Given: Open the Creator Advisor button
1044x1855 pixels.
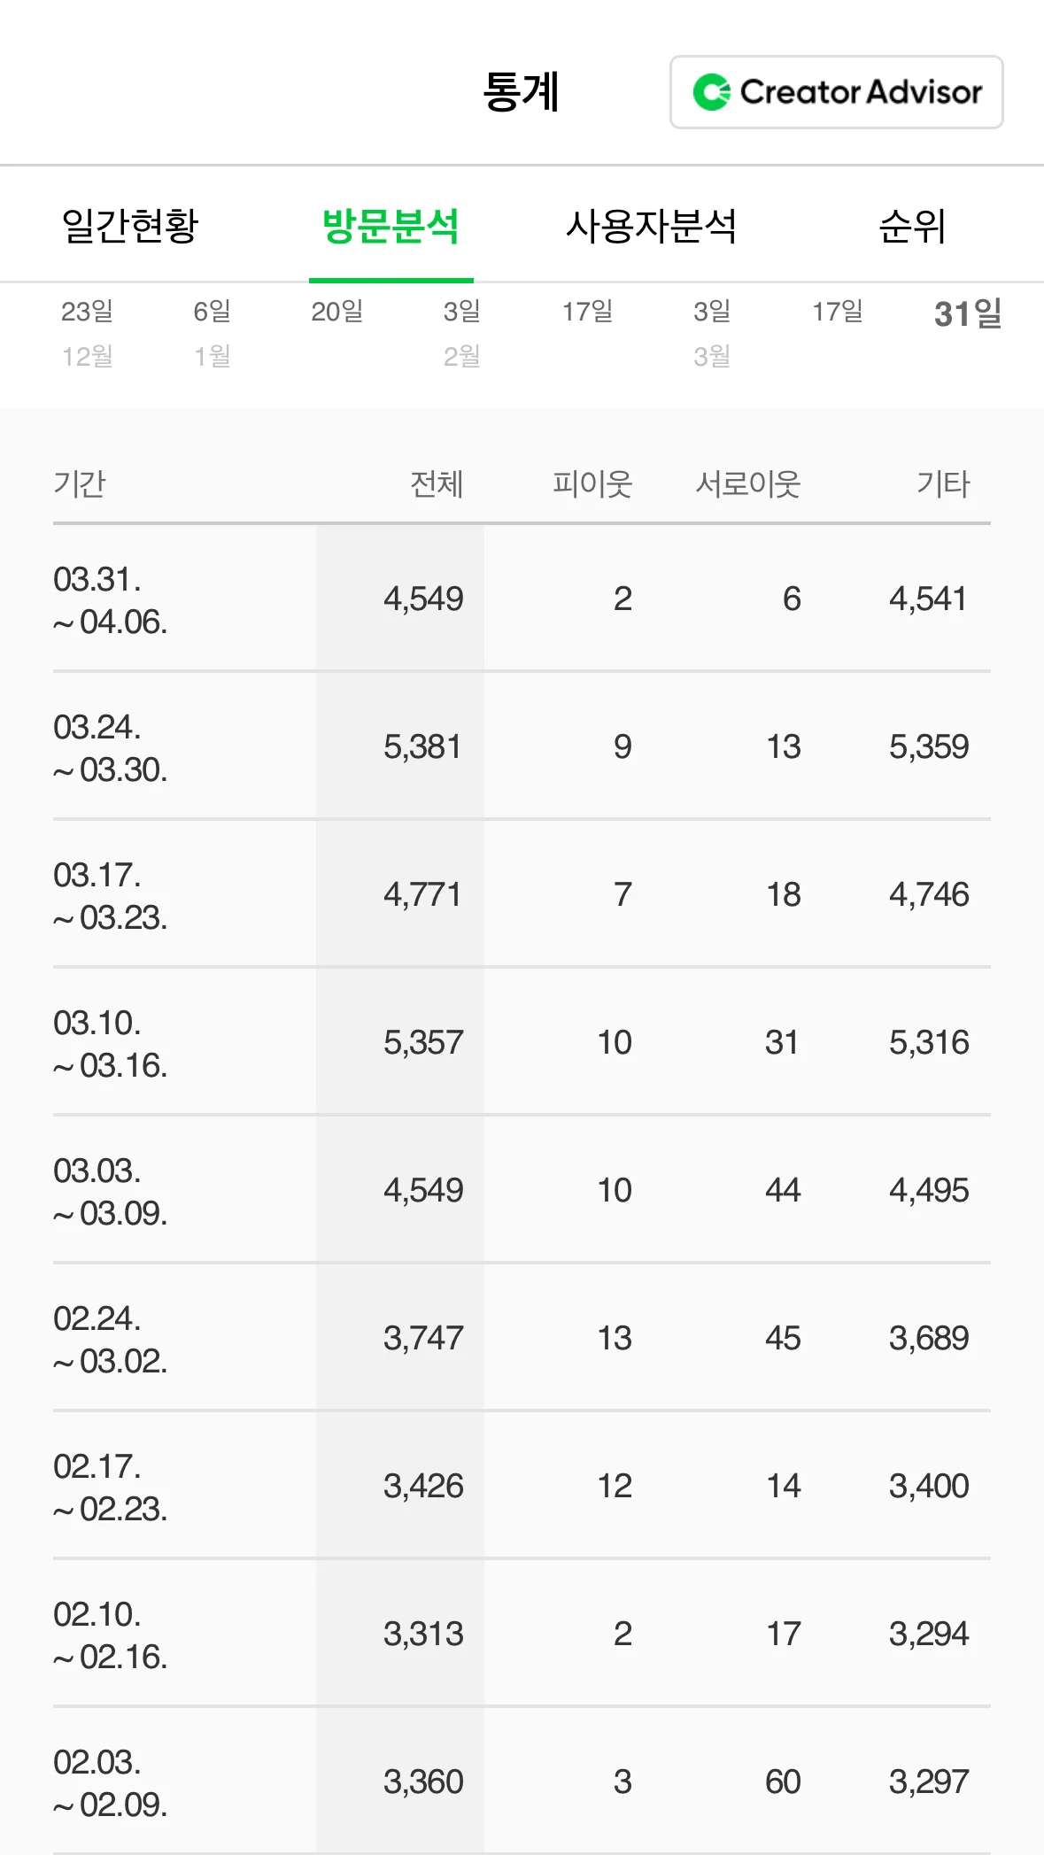Looking at the screenshot, I should (836, 92).
